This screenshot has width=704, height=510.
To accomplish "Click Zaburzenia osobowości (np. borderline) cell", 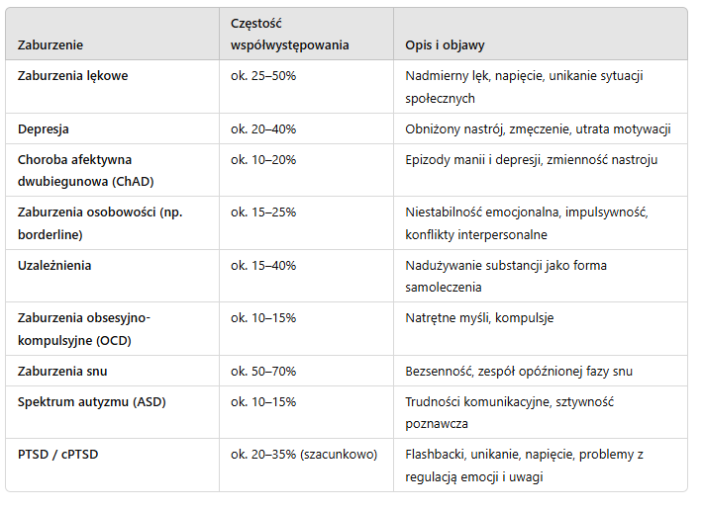I will point(100,222).
